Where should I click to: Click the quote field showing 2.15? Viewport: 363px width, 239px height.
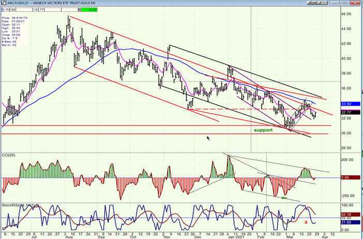coord(5,10)
